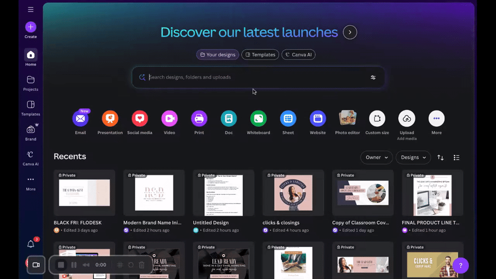
Task: Choose Custom size design
Action: [377, 119]
